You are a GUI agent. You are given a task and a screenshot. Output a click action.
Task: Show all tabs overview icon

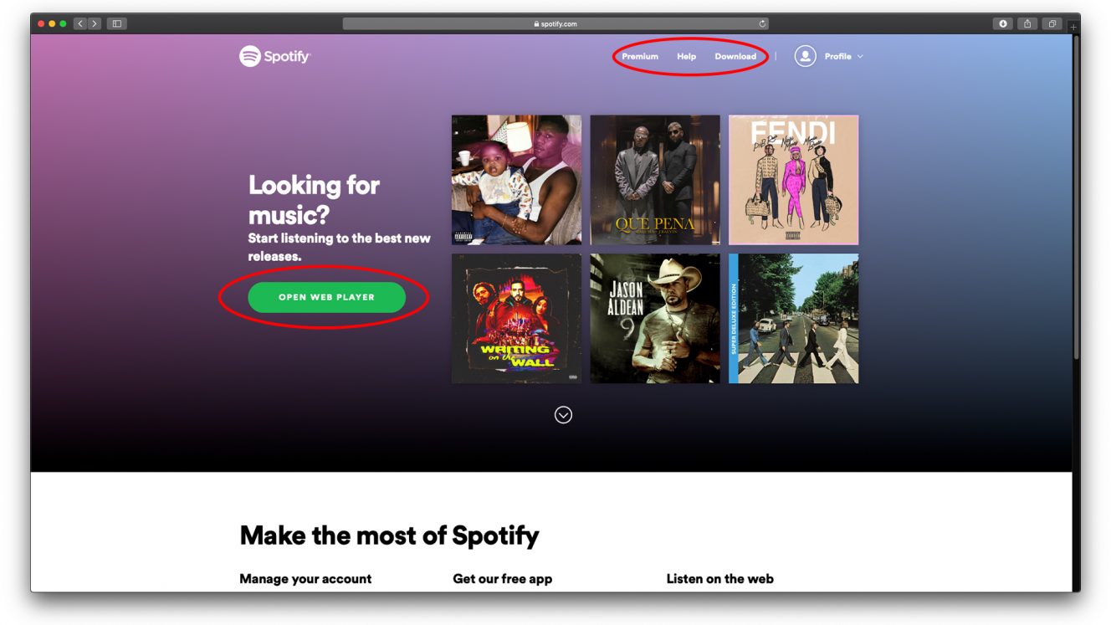tap(1052, 23)
